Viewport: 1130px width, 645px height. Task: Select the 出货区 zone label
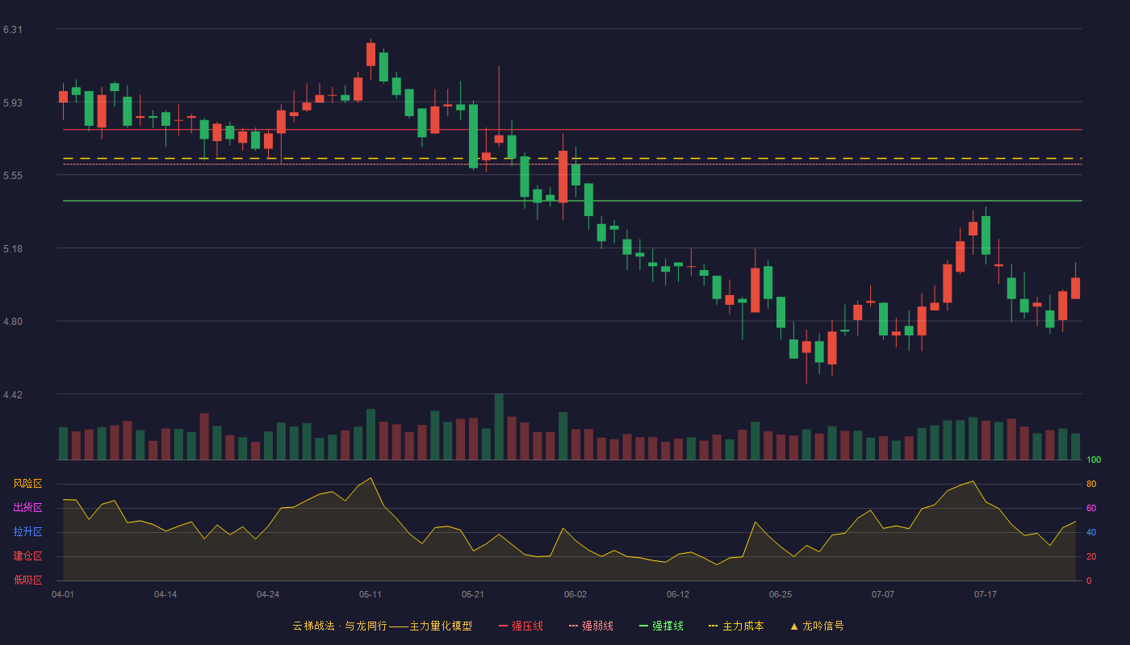pos(27,508)
